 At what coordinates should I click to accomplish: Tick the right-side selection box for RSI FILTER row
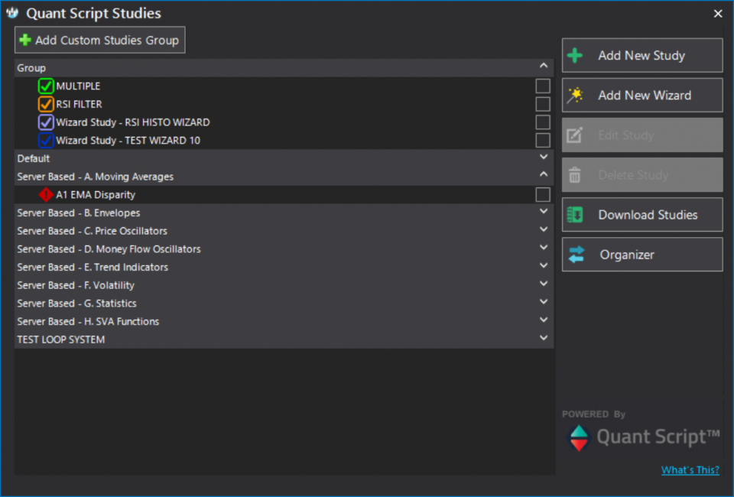coord(543,104)
